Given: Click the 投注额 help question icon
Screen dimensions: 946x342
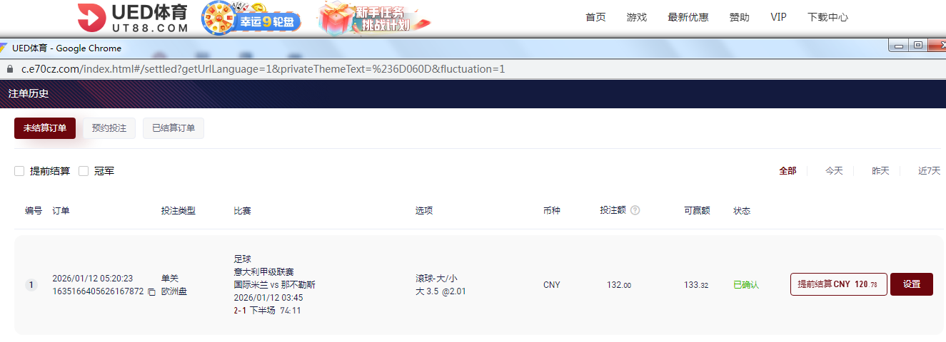Looking at the screenshot, I should pos(635,210).
